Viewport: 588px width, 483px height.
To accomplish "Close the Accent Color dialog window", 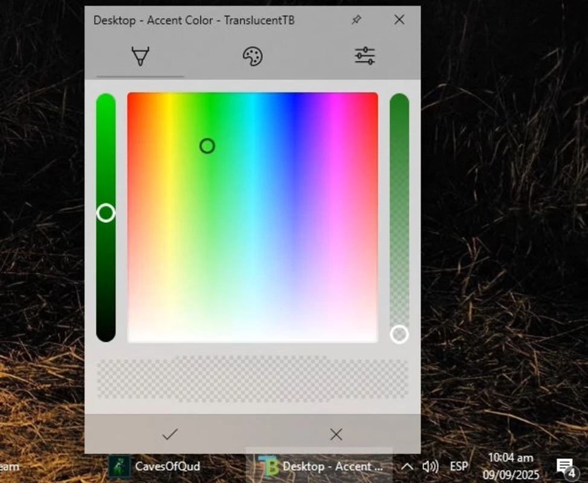I will coord(399,20).
